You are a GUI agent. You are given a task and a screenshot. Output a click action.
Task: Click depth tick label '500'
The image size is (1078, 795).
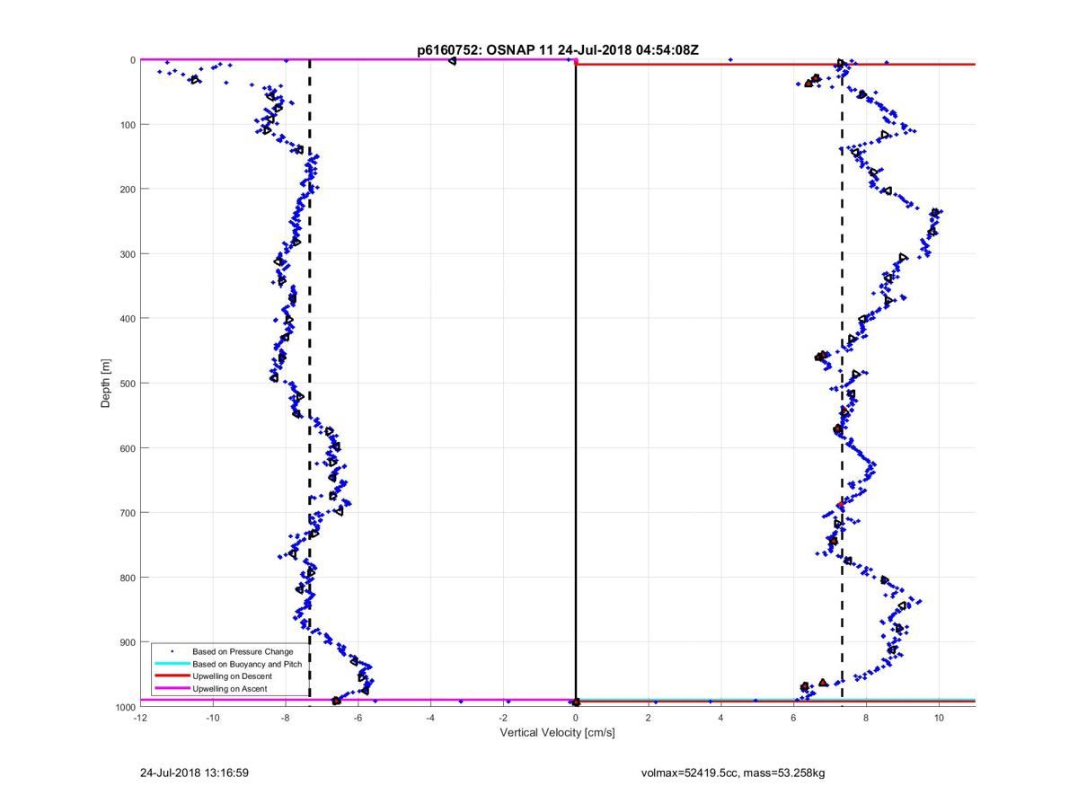(127, 383)
